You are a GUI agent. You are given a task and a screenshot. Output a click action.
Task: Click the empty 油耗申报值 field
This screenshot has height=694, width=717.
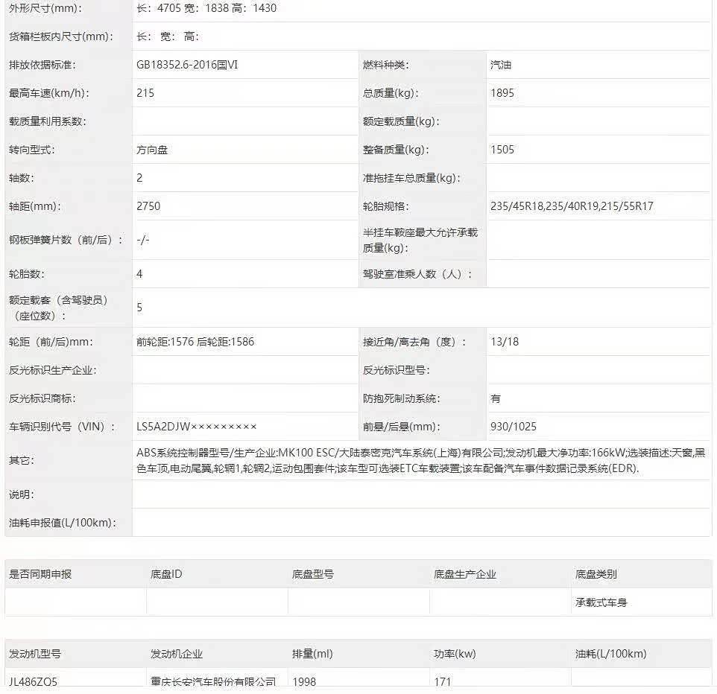coord(421,523)
